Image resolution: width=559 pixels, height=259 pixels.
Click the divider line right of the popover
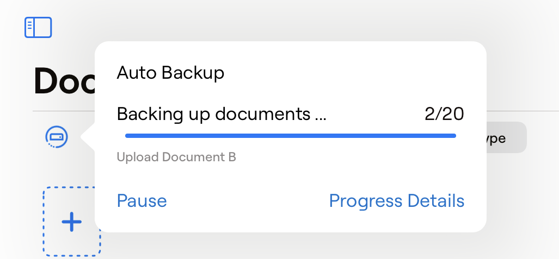pyautogui.click(x=523, y=111)
